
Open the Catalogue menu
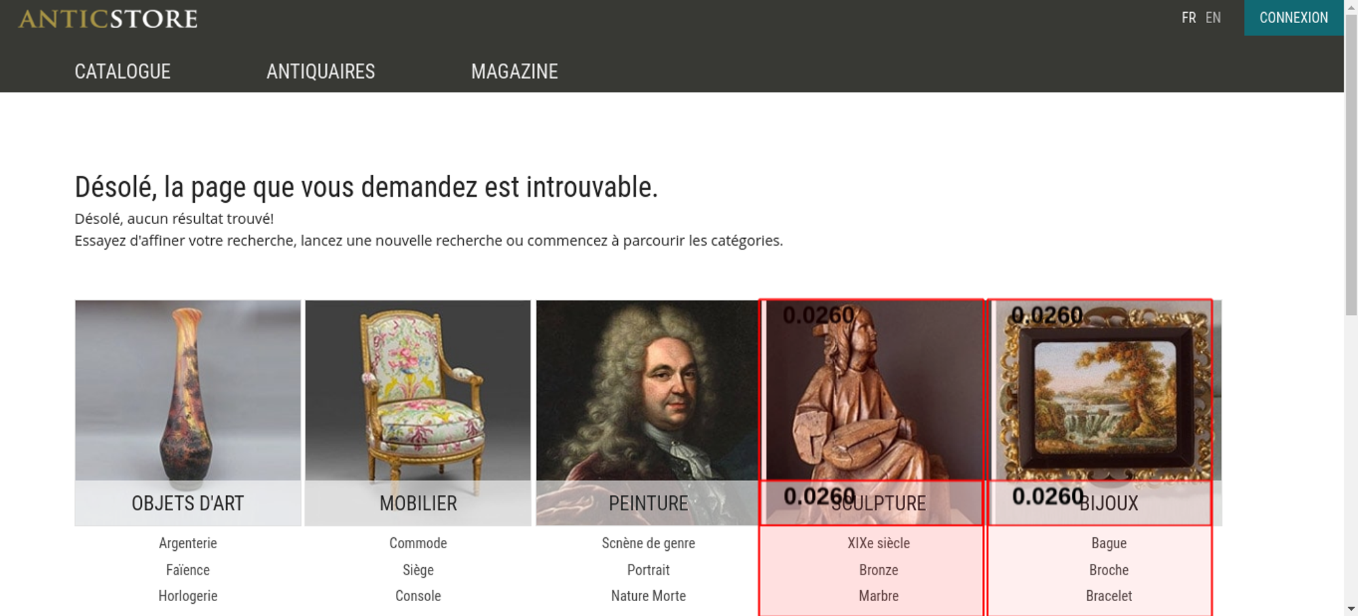pos(122,71)
